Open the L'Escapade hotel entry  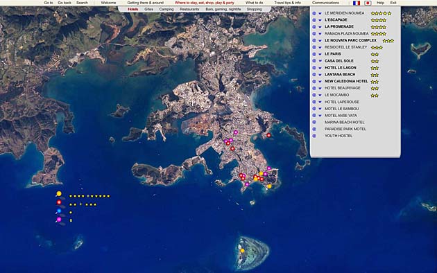click(336, 20)
